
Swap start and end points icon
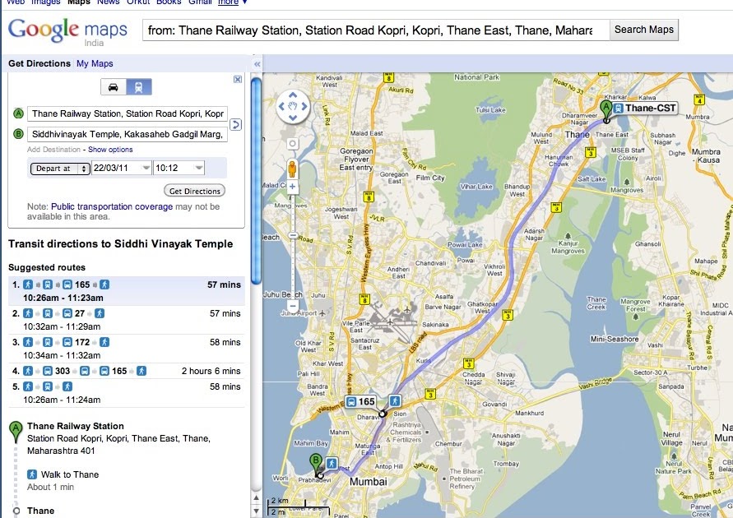(x=235, y=124)
